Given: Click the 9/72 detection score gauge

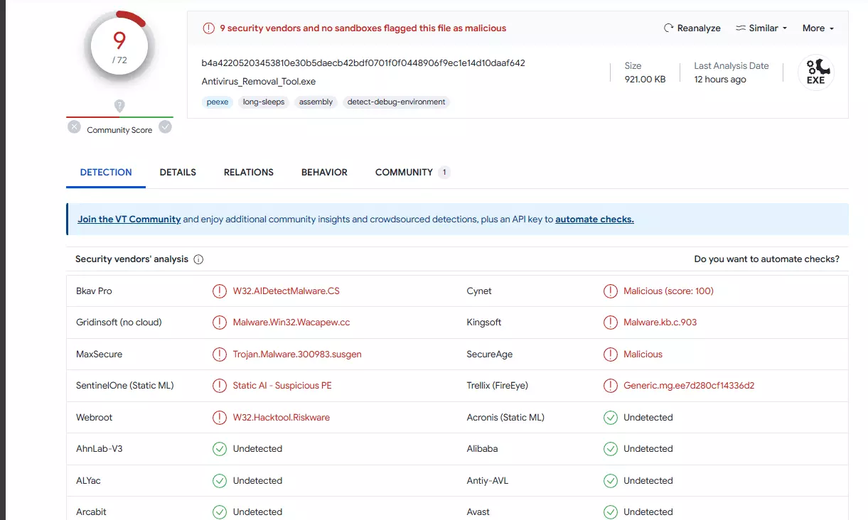Looking at the screenshot, I should pyautogui.click(x=119, y=47).
